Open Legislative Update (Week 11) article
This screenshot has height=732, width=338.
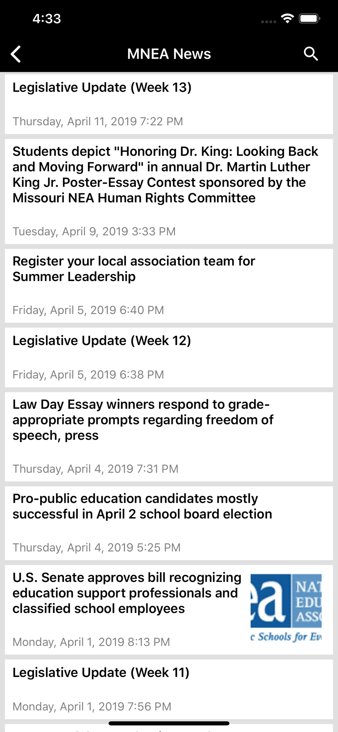pos(101,673)
